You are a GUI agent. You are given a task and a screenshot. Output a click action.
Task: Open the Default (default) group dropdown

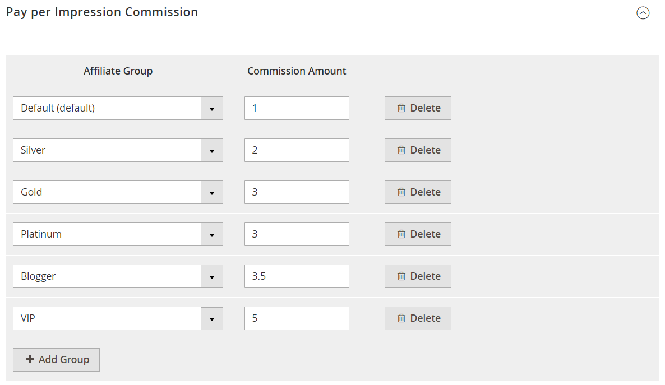[212, 108]
